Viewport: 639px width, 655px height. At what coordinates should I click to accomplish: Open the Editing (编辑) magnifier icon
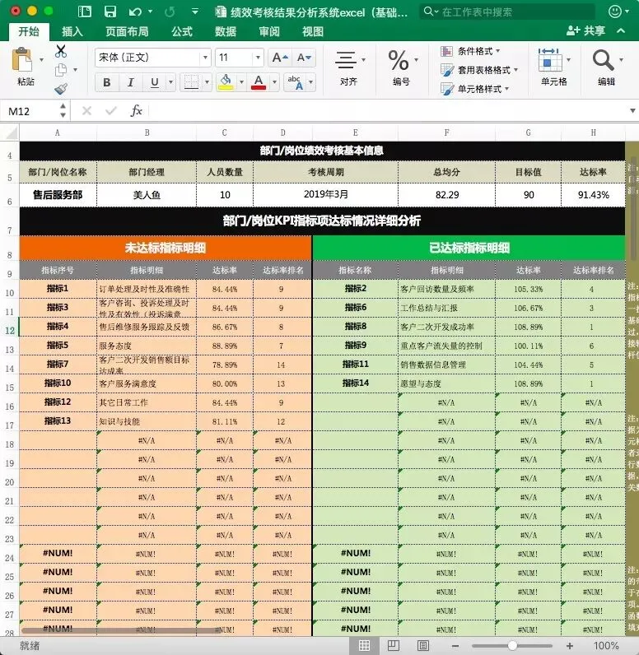pyautogui.click(x=603, y=60)
